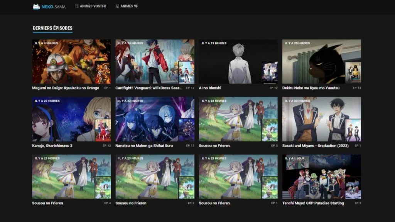The width and height of the screenshot is (395, 222).
Task: Click the Sousou no Frieren title with EP. 1
Action: click(214, 203)
